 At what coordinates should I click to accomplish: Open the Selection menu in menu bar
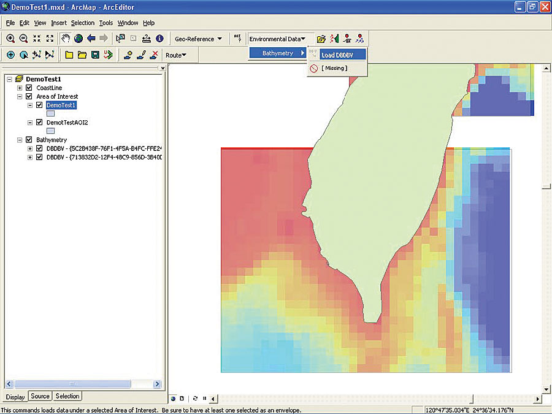coord(82,23)
